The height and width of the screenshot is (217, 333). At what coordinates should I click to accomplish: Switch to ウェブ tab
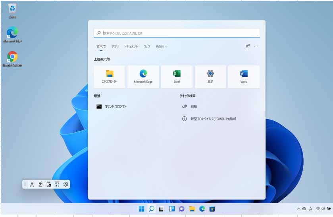point(147,47)
